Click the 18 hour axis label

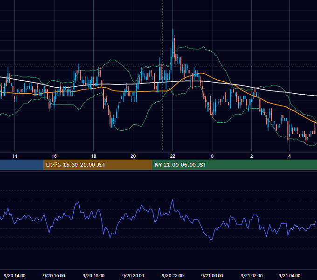tap(94, 156)
